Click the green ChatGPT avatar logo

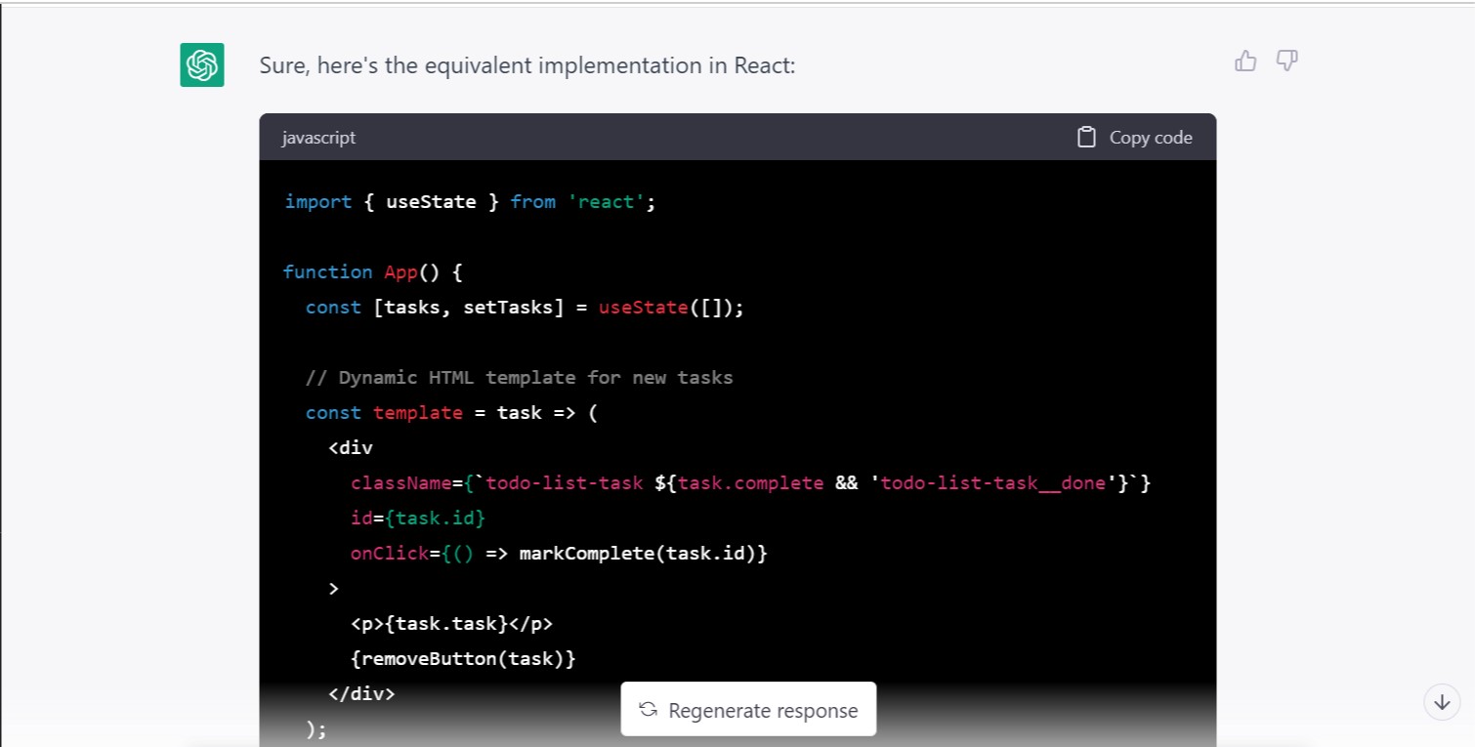point(202,65)
